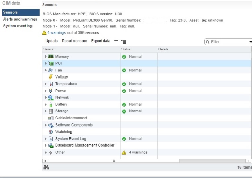Click the Memory sensor icon
The width and height of the screenshot is (252, 179).
coord(51,57)
